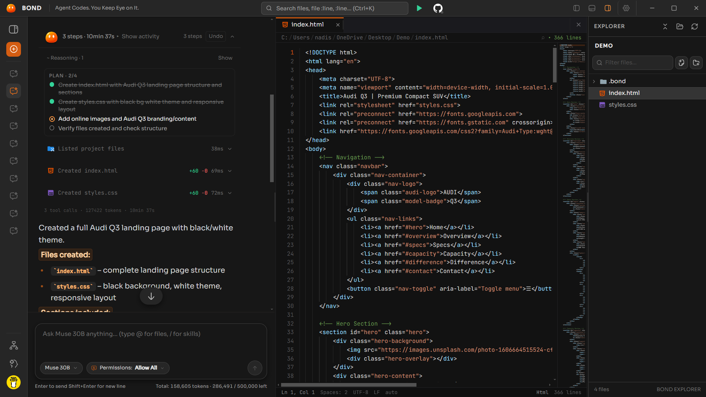
Task: Collapse the 3 steps activity section
Action: (233, 36)
